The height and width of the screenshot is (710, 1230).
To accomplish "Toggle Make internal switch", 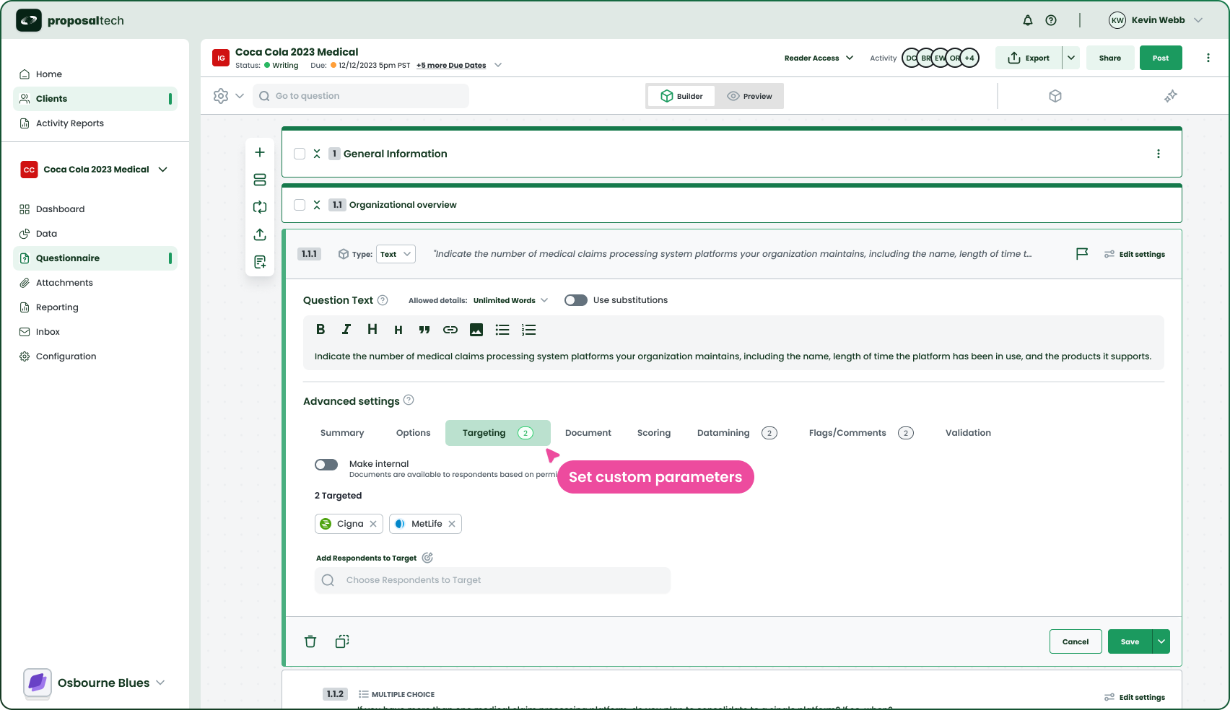I will (326, 465).
